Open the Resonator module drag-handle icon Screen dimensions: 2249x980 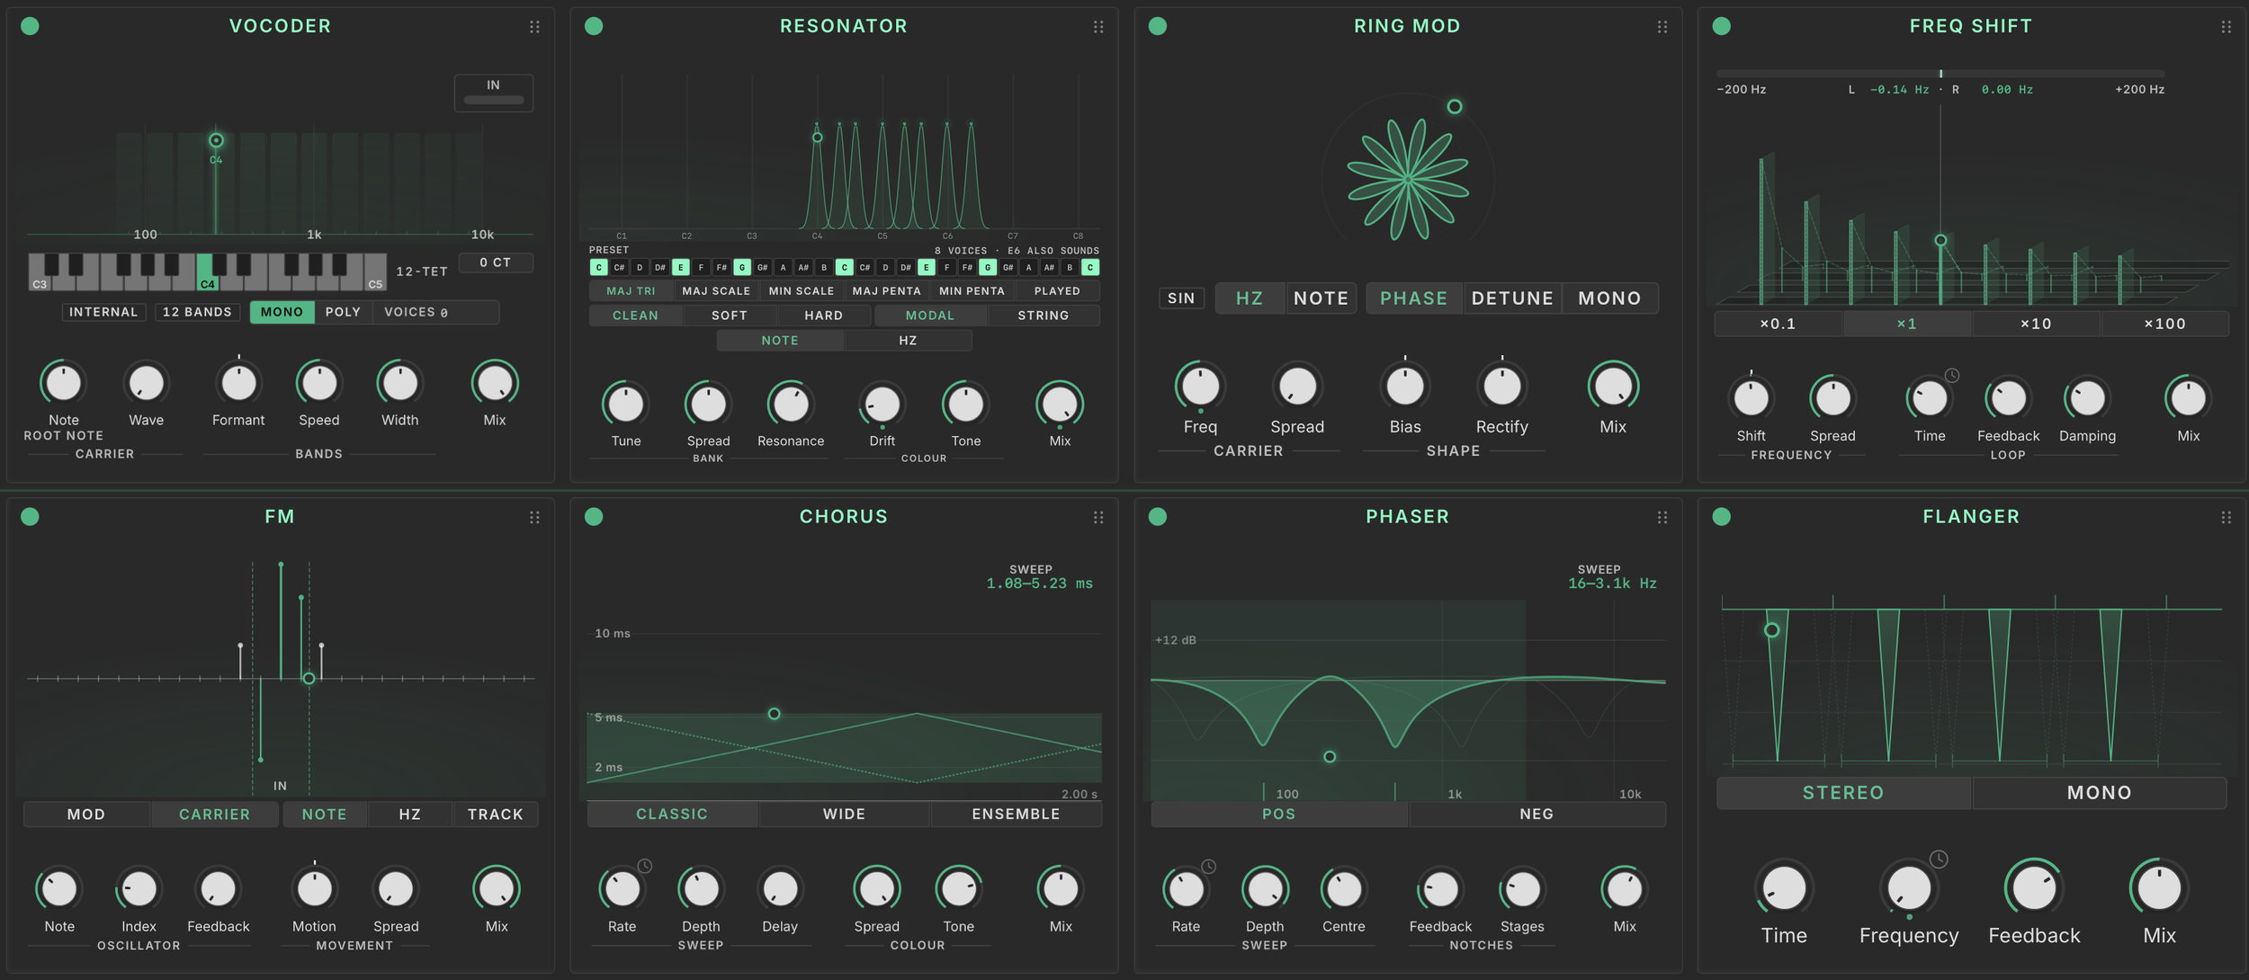tap(1098, 27)
